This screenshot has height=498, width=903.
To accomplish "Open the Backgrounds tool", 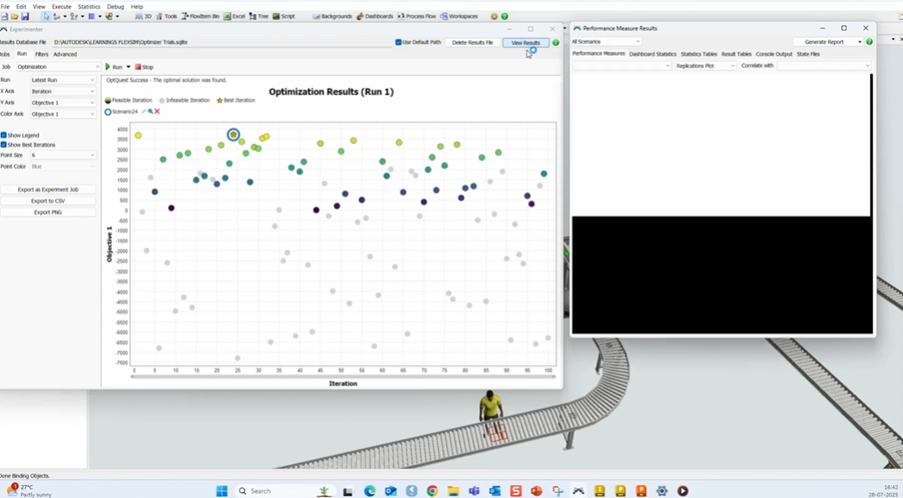I will [x=333, y=16].
